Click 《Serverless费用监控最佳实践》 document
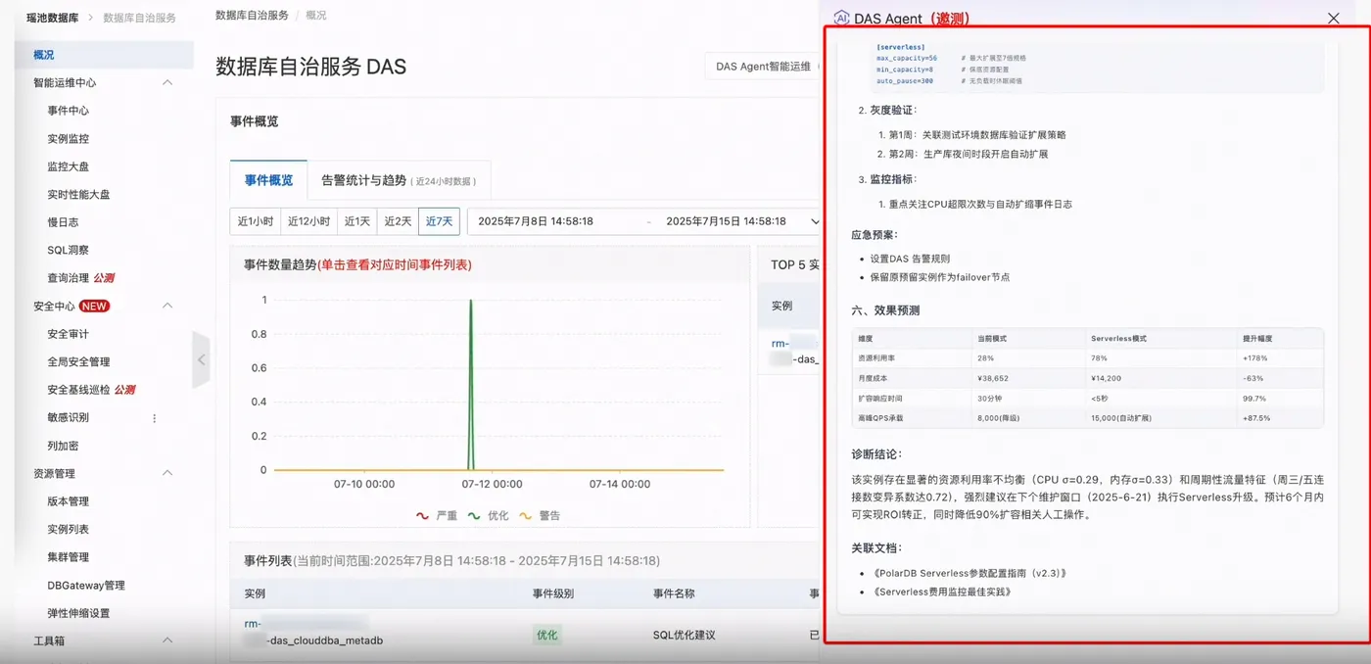 [x=940, y=592]
